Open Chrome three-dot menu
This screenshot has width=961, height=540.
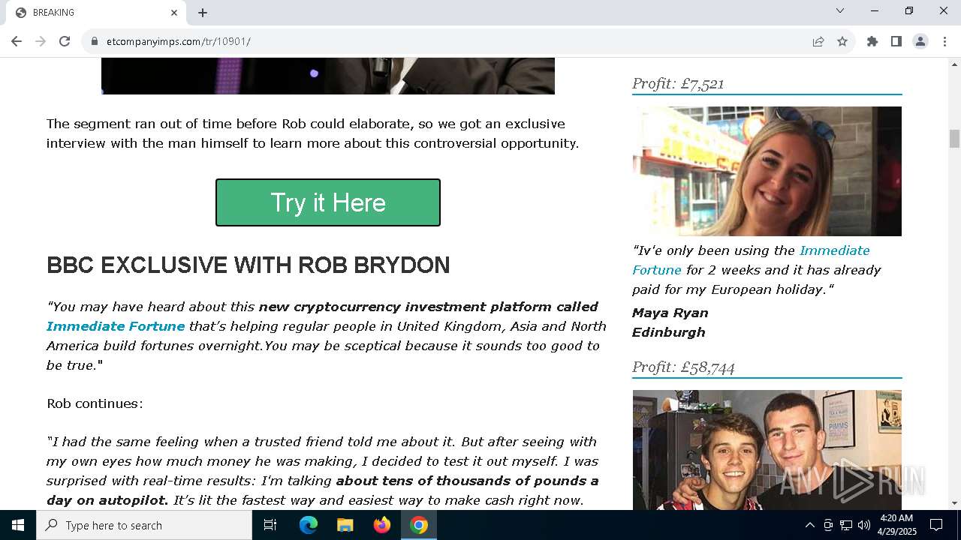click(944, 41)
